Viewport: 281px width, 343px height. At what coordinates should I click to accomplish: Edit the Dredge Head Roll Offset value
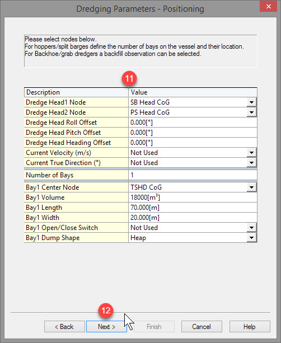click(x=193, y=123)
